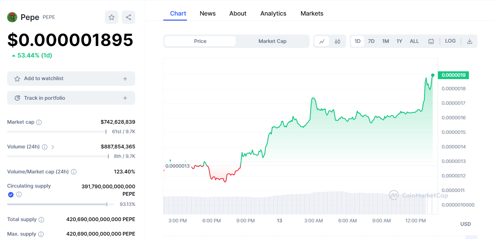Switch to line chart view icon
The width and height of the screenshot is (494, 239).
pyautogui.click(x=322, y=41)
